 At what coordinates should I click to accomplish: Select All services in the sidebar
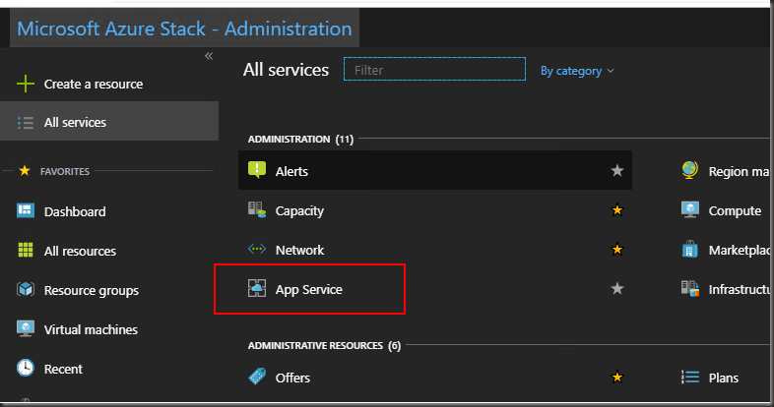[x=75, y=122]
